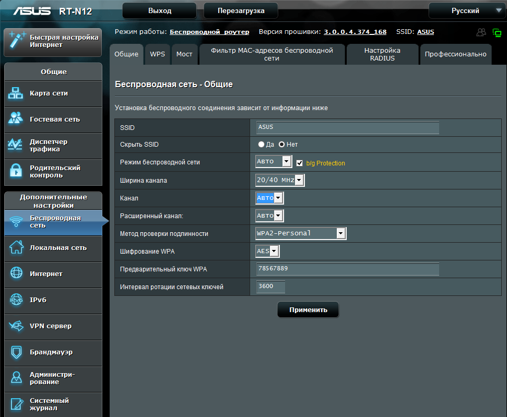Open the Русский language dropdown
Image resolution: width=507 pixels, height=417 pixels.
(x=466, y=10)
